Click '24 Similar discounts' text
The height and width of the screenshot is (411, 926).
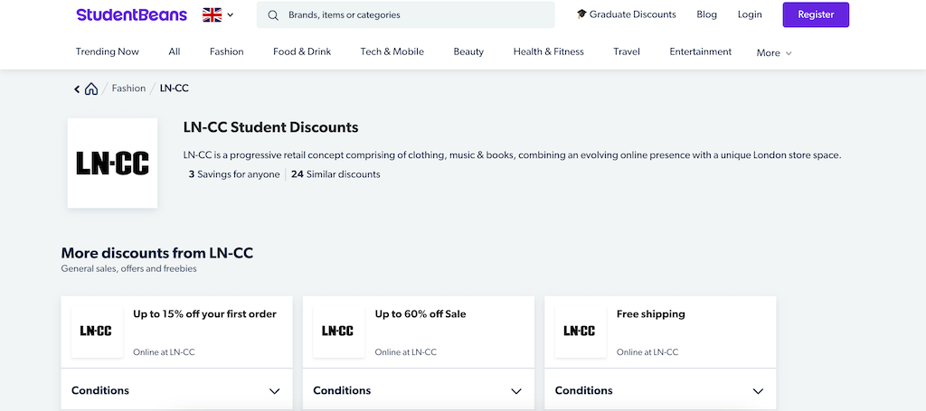(335, 174)
